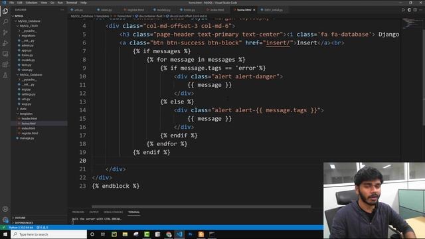Open the Manage settings gear icon
425x239 pixels.
(5, 220)
